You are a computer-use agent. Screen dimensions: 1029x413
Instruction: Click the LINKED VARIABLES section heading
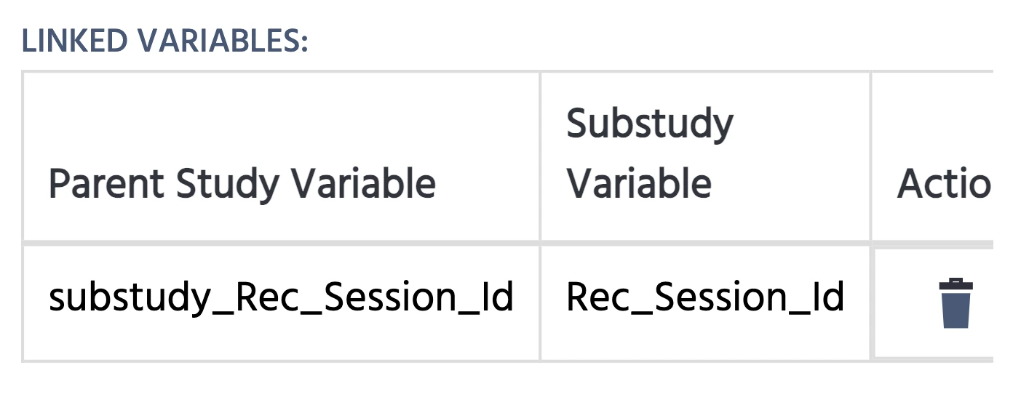click(165, 42)
